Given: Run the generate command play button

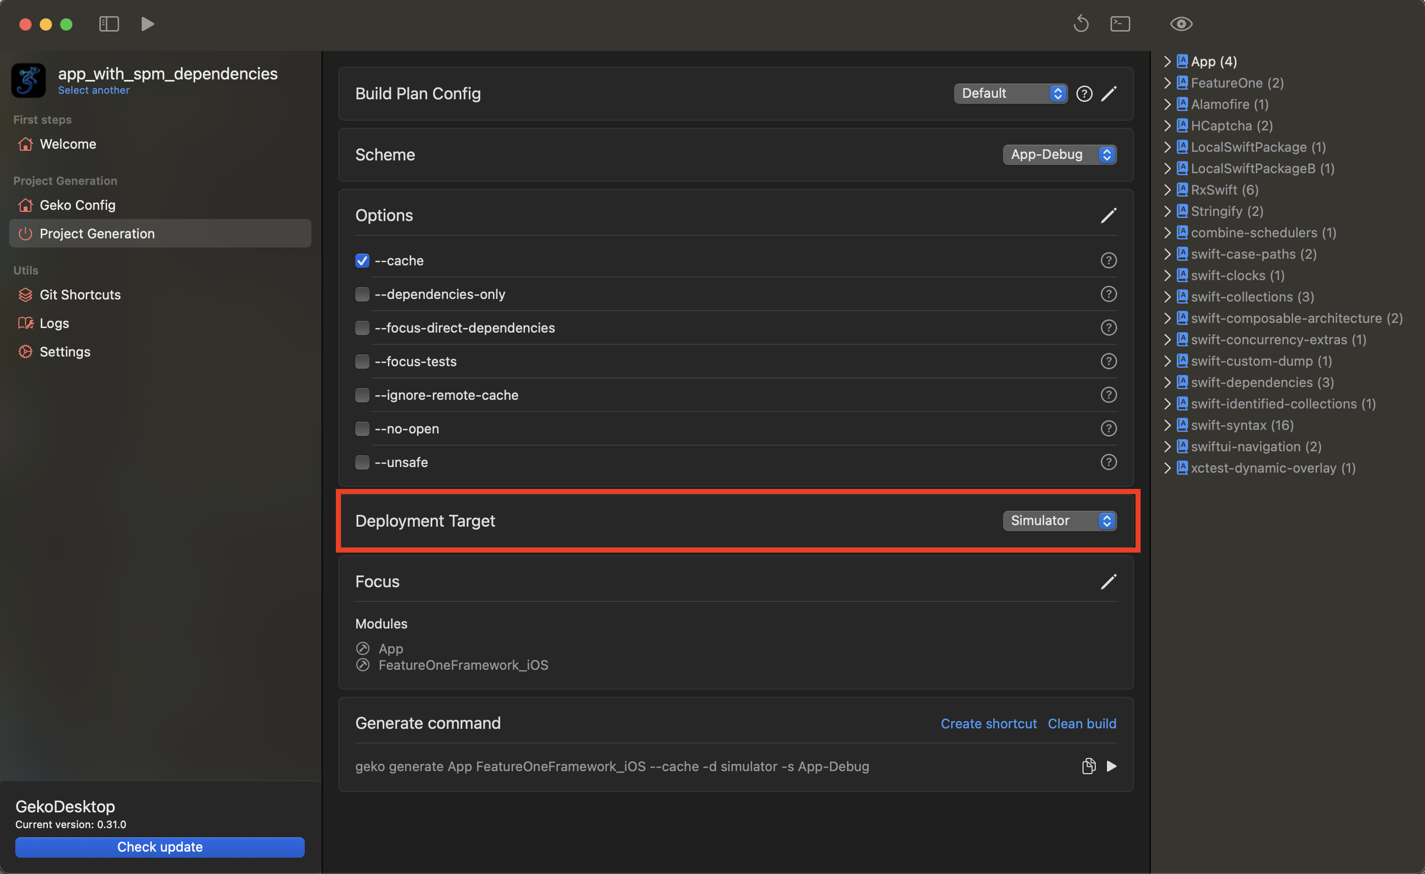Looking at the screenshot, I should pos(1111,766).
